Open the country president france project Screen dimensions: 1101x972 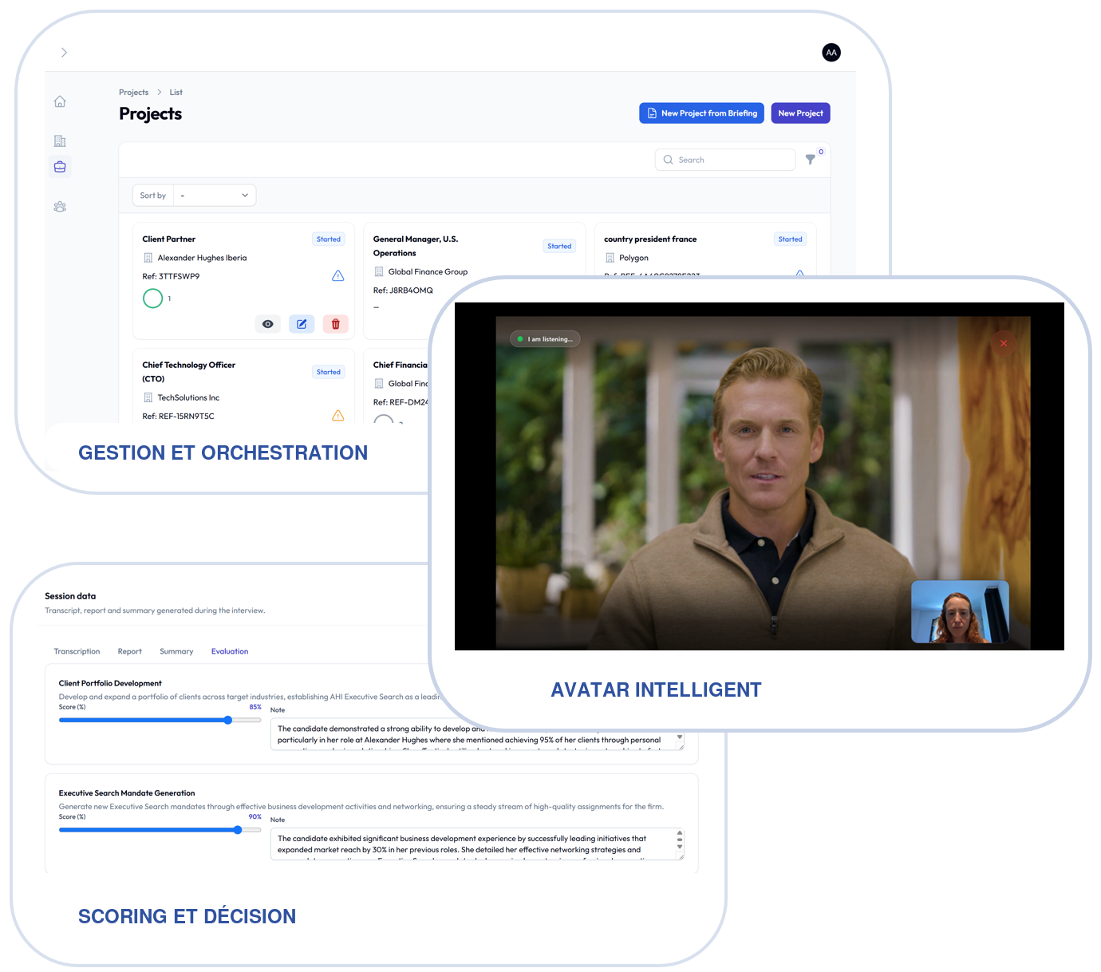click(x=650, y=239)
